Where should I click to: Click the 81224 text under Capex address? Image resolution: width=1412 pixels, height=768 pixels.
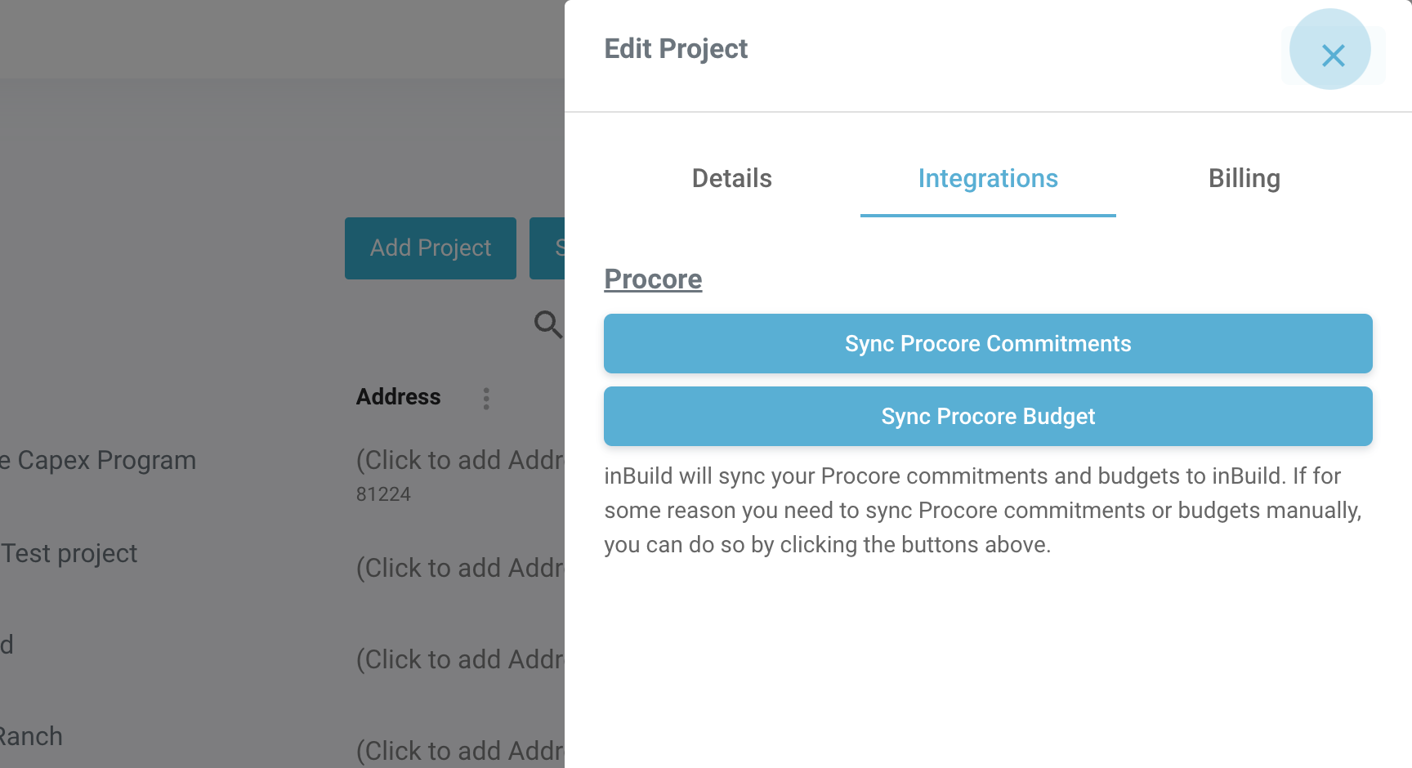[x=383, y=495]
